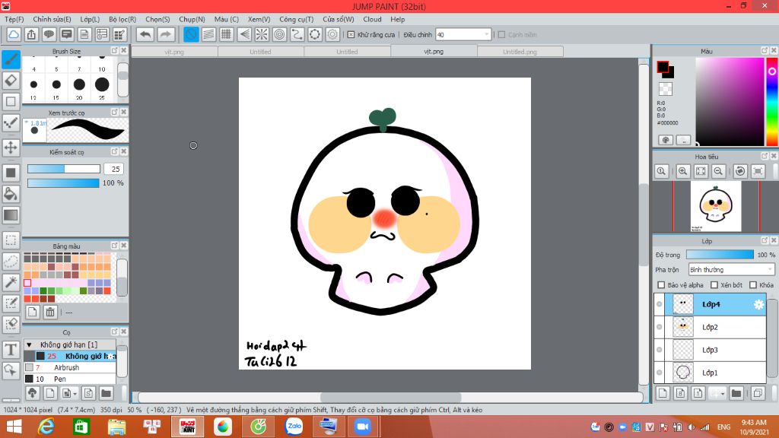Open the Bộ lọc(R) menu
This screenshot has height=438, width=779.
[122, 19]
